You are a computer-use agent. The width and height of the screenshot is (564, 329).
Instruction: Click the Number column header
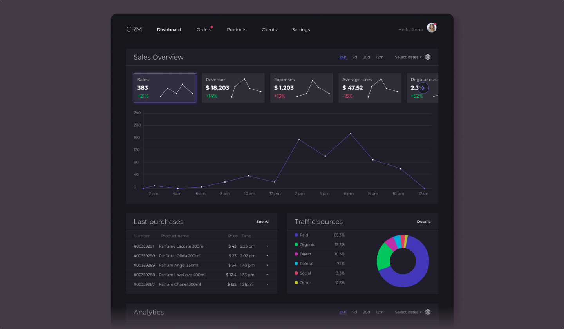click(x=141, y=236)
